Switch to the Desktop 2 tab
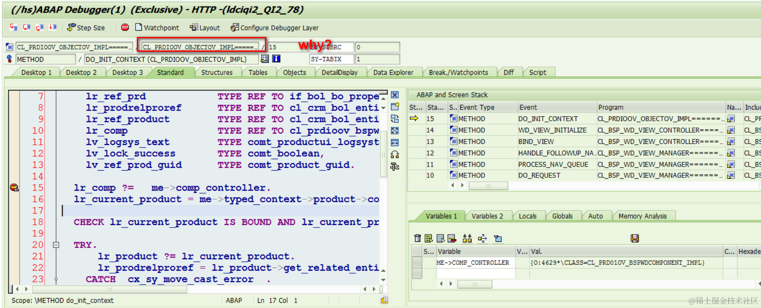 point(81,72)
